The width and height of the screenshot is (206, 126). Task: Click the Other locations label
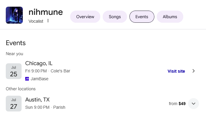tap(21, 89)
